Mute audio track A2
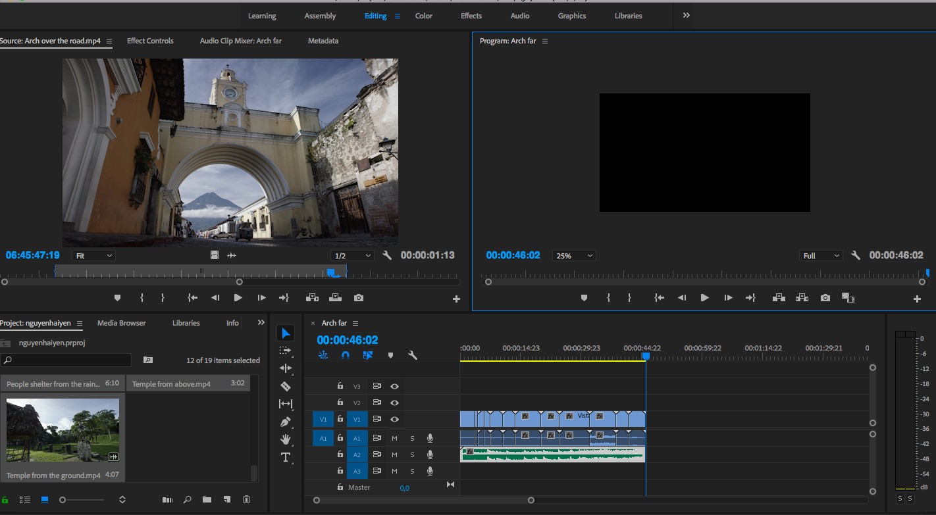This screenshot has height=515, width=936. [x=394, y=454]
